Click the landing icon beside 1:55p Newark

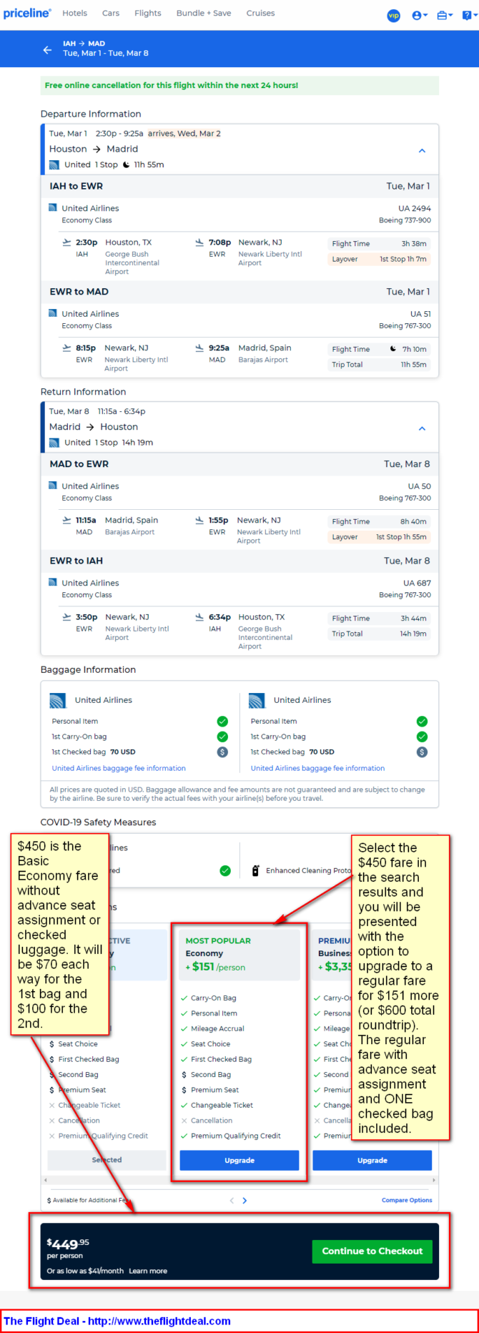(199, 520)
